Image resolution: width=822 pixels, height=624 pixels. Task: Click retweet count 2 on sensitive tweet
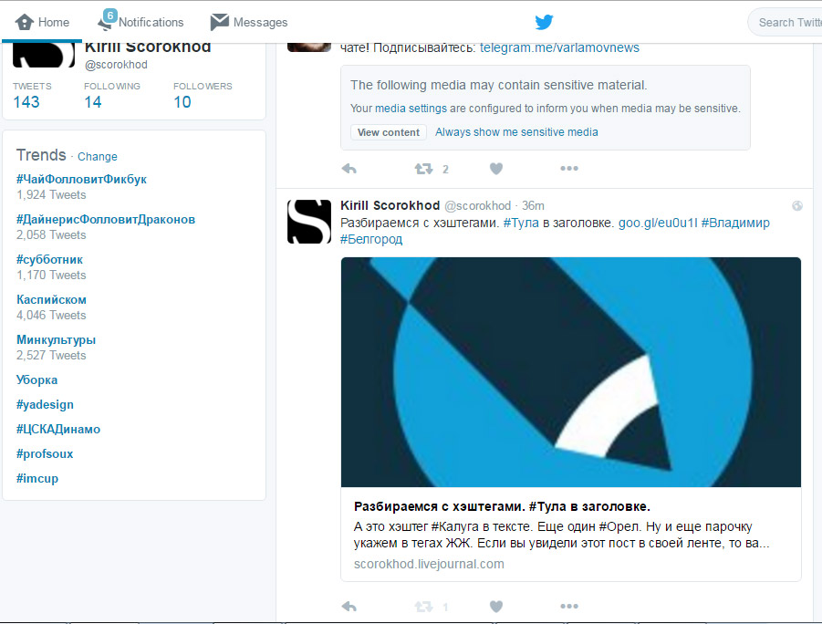tap(445, 170)
